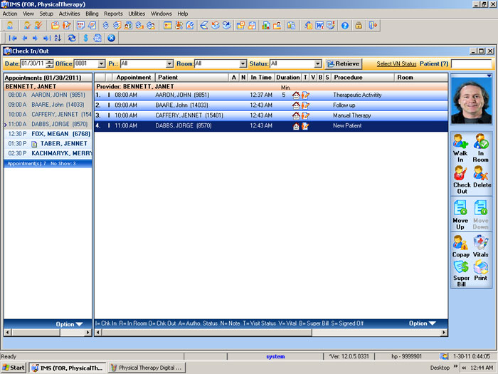The width and height of the screenshot is (498, 374).
Task: Click the Procedure column header
Action: pos(362,77)
